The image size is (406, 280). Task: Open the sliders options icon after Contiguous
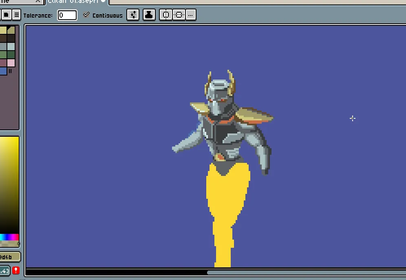click(x=133, y=15)
